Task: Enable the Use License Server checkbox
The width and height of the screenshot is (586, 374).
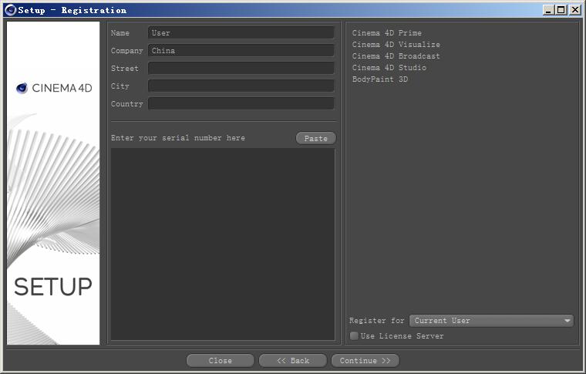Action: (354, 335)
